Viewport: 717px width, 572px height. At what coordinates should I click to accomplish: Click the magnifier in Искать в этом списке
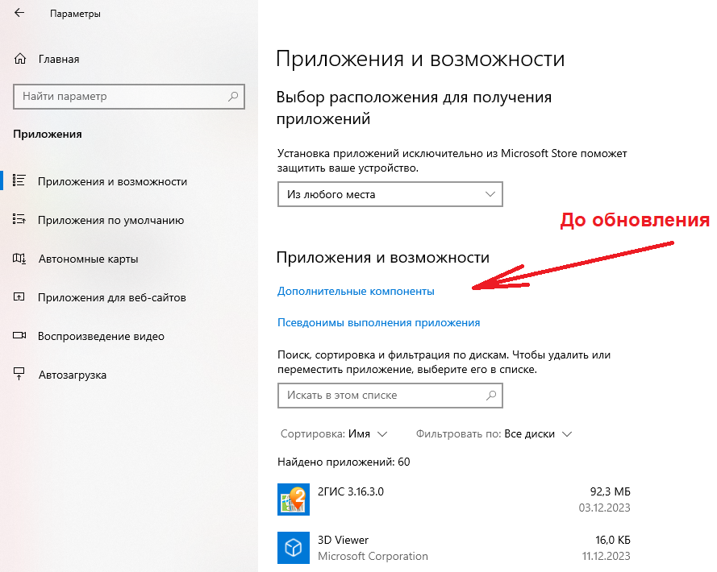tap(490, 396)
